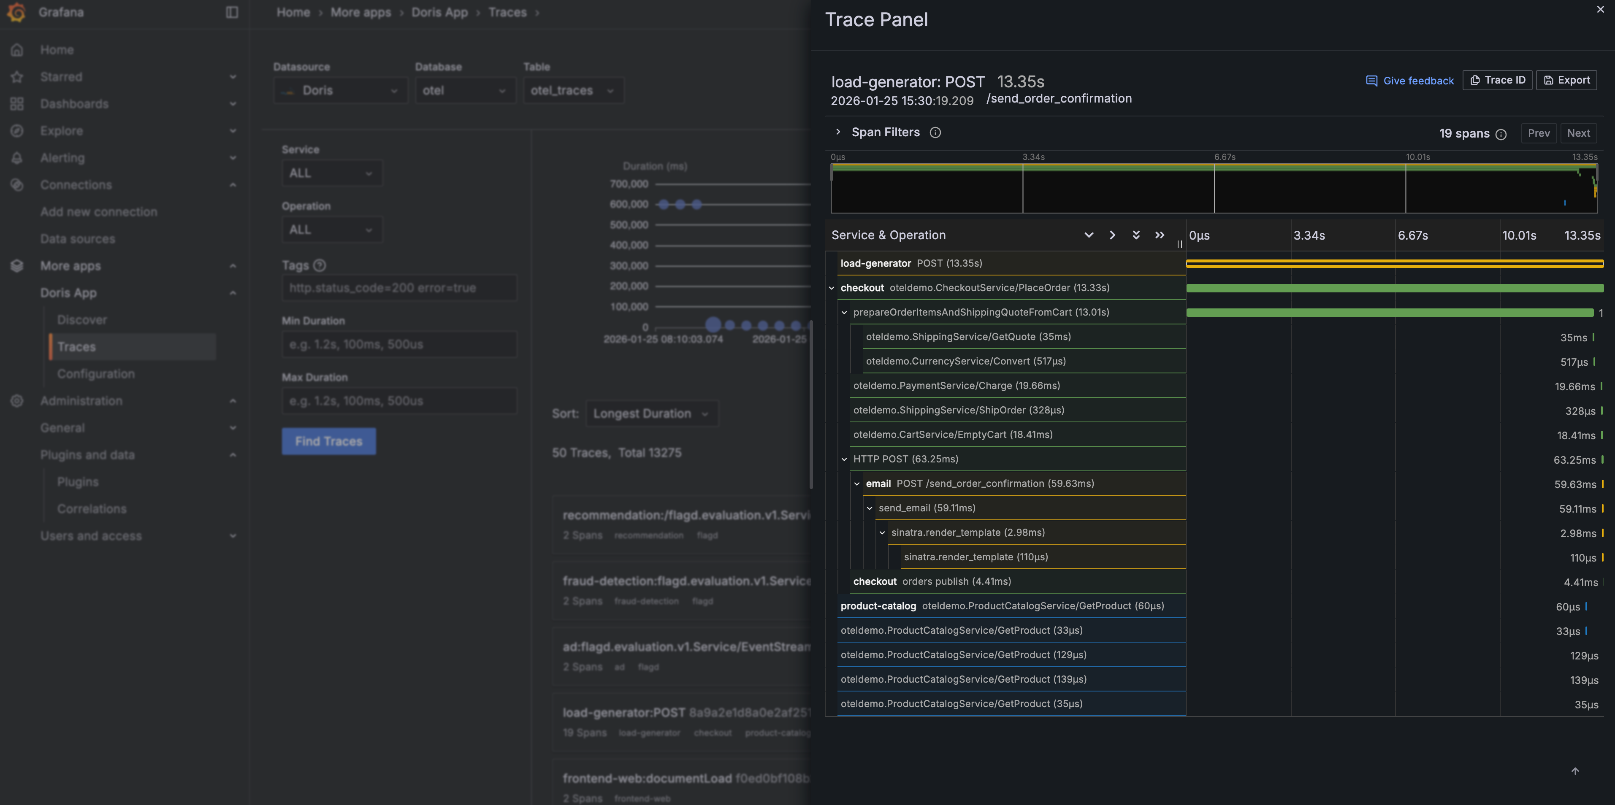Image resolution: width=1615 pixels, height=805 pixels.
Task: Click the Find Traces button
Action: coord(328,441)
